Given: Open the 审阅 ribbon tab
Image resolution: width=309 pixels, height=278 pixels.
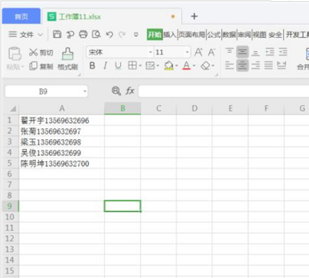Looking at the screenshot, I should 244,35.
